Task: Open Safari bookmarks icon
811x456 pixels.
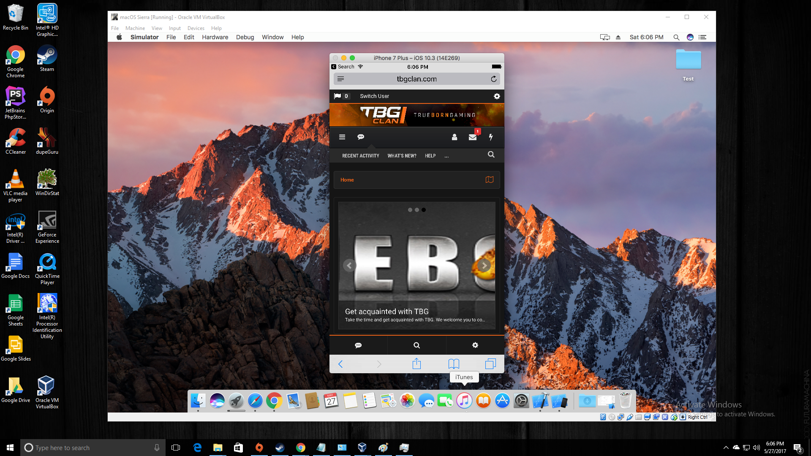Action: click(454, 364)
